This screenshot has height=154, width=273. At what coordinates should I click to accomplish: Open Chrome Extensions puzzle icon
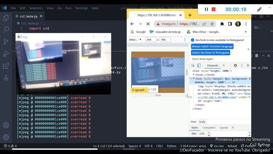pyautogui.click(x=222, y=24)
